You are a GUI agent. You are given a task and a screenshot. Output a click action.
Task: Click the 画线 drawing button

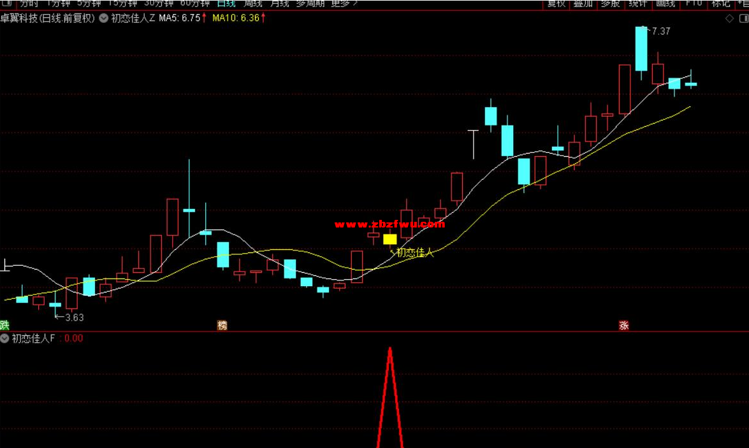(665, 3)
